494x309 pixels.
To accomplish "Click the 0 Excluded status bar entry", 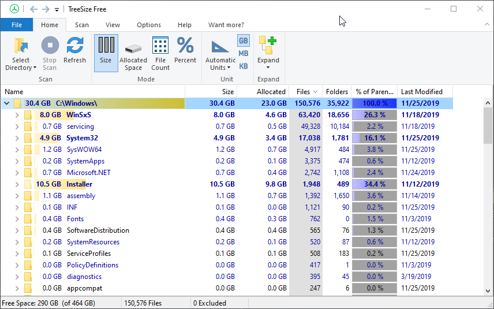I will [209, 303].
